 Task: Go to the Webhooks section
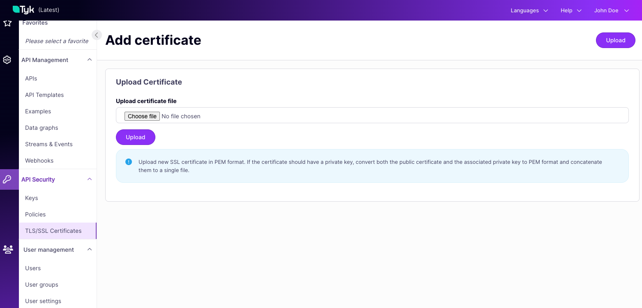click(39, 161)
